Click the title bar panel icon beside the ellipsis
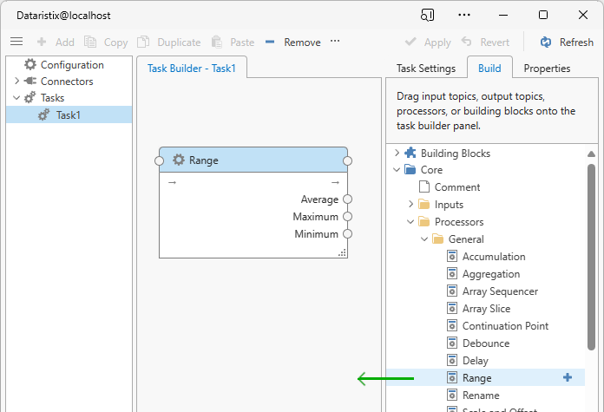The height and width of the screenshot is (412, 604). 427,16
